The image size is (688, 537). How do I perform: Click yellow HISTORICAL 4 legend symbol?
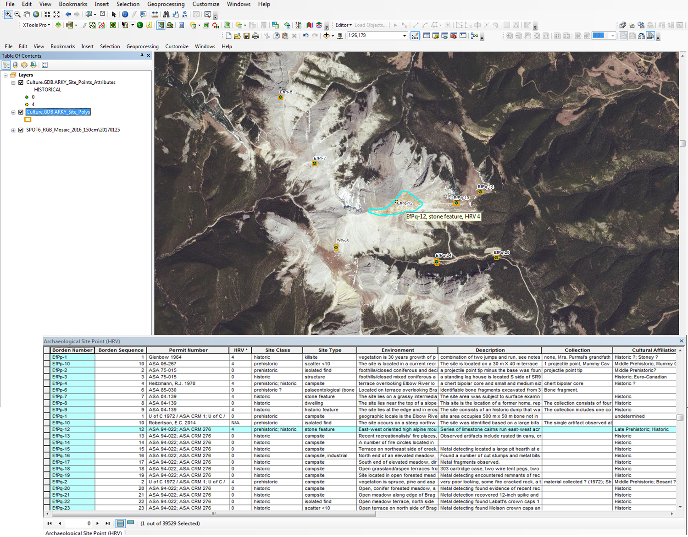(x=27, y=104)
